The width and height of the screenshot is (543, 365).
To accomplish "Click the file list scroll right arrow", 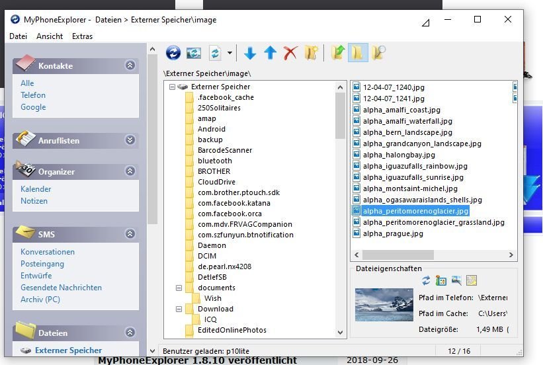I will pyautogui.click(x=511, y=255).
